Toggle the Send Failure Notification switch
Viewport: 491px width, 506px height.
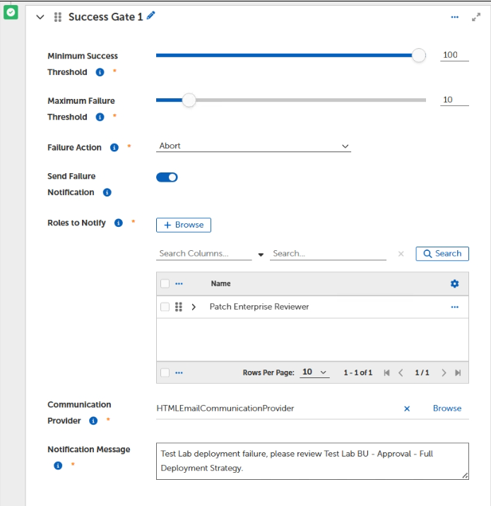167,177
